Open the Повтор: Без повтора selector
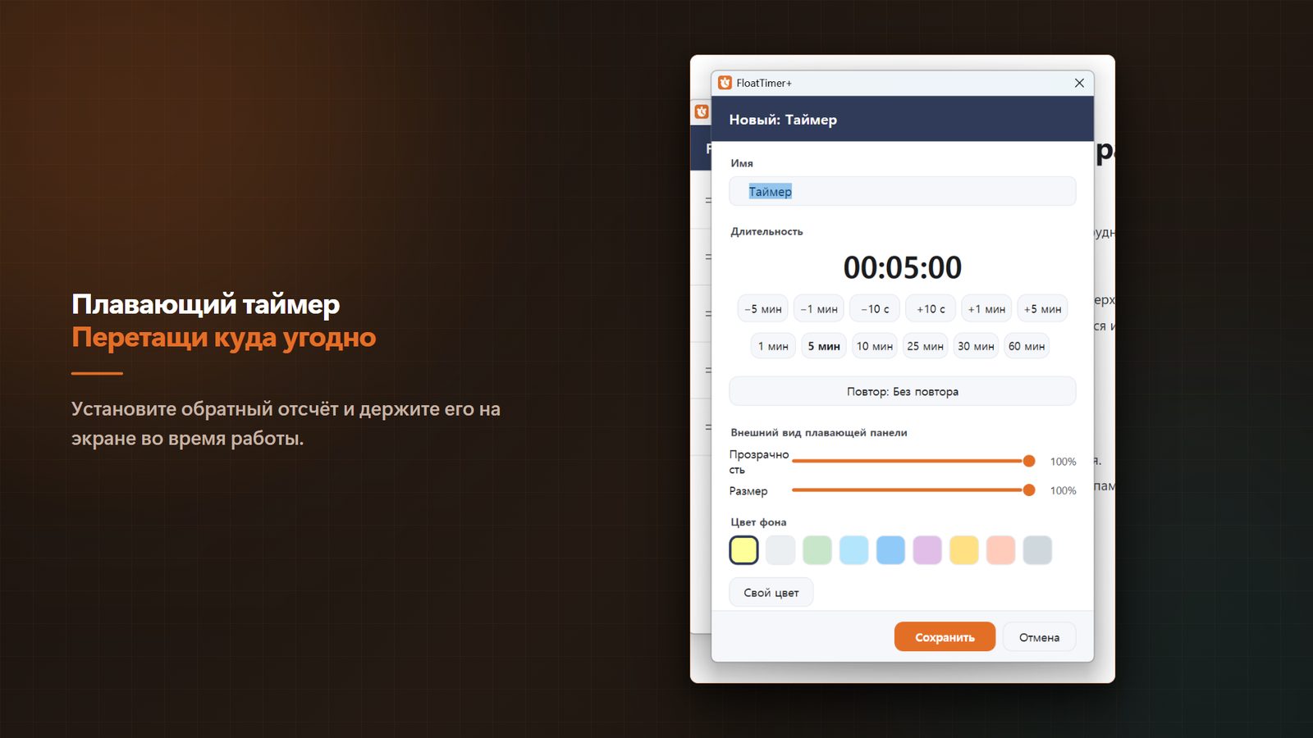This screenshot has height=738, width=1313. (x=902, y=391)
